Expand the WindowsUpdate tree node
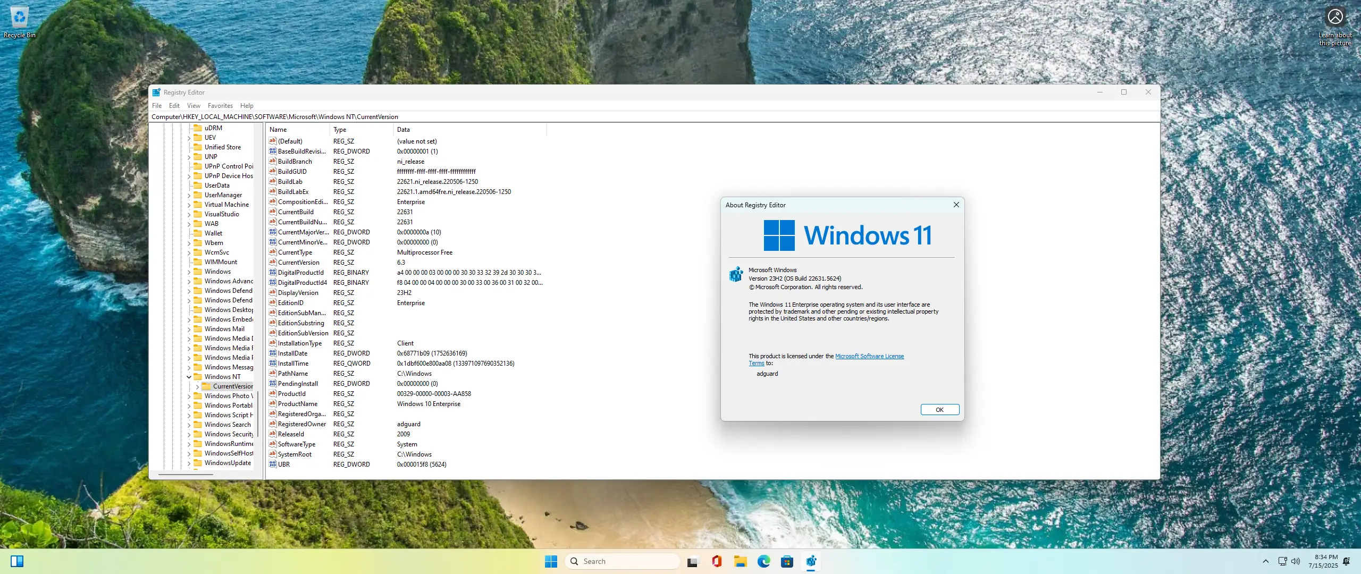Viewport: 1361px width, 574px height. coord(189,463)
